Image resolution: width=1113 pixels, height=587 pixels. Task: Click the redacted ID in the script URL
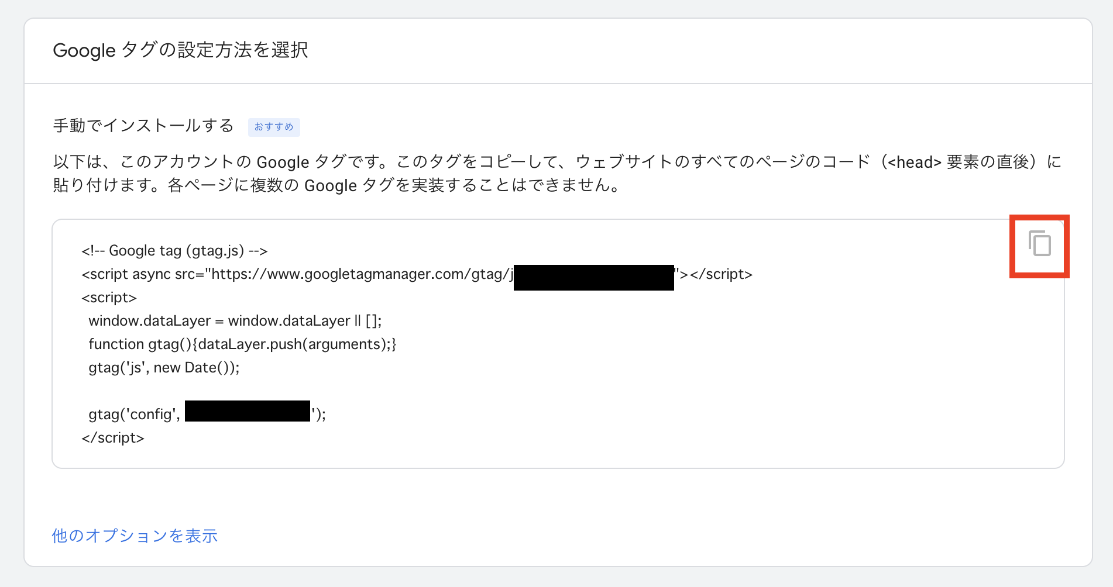593,277
